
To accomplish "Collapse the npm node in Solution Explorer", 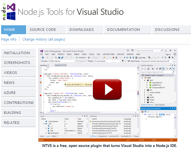I will [145, 80].
